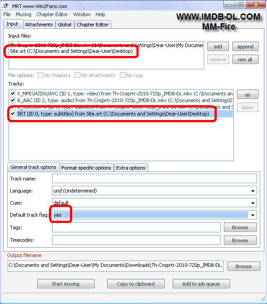This screenshot has width=267, height=304.
Task: Expand the Default track flag dropdown
Action: [253, 215]
